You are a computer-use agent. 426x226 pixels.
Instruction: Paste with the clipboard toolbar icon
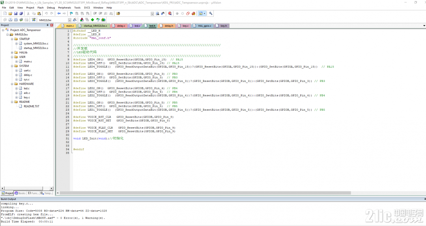click(39, 13)
